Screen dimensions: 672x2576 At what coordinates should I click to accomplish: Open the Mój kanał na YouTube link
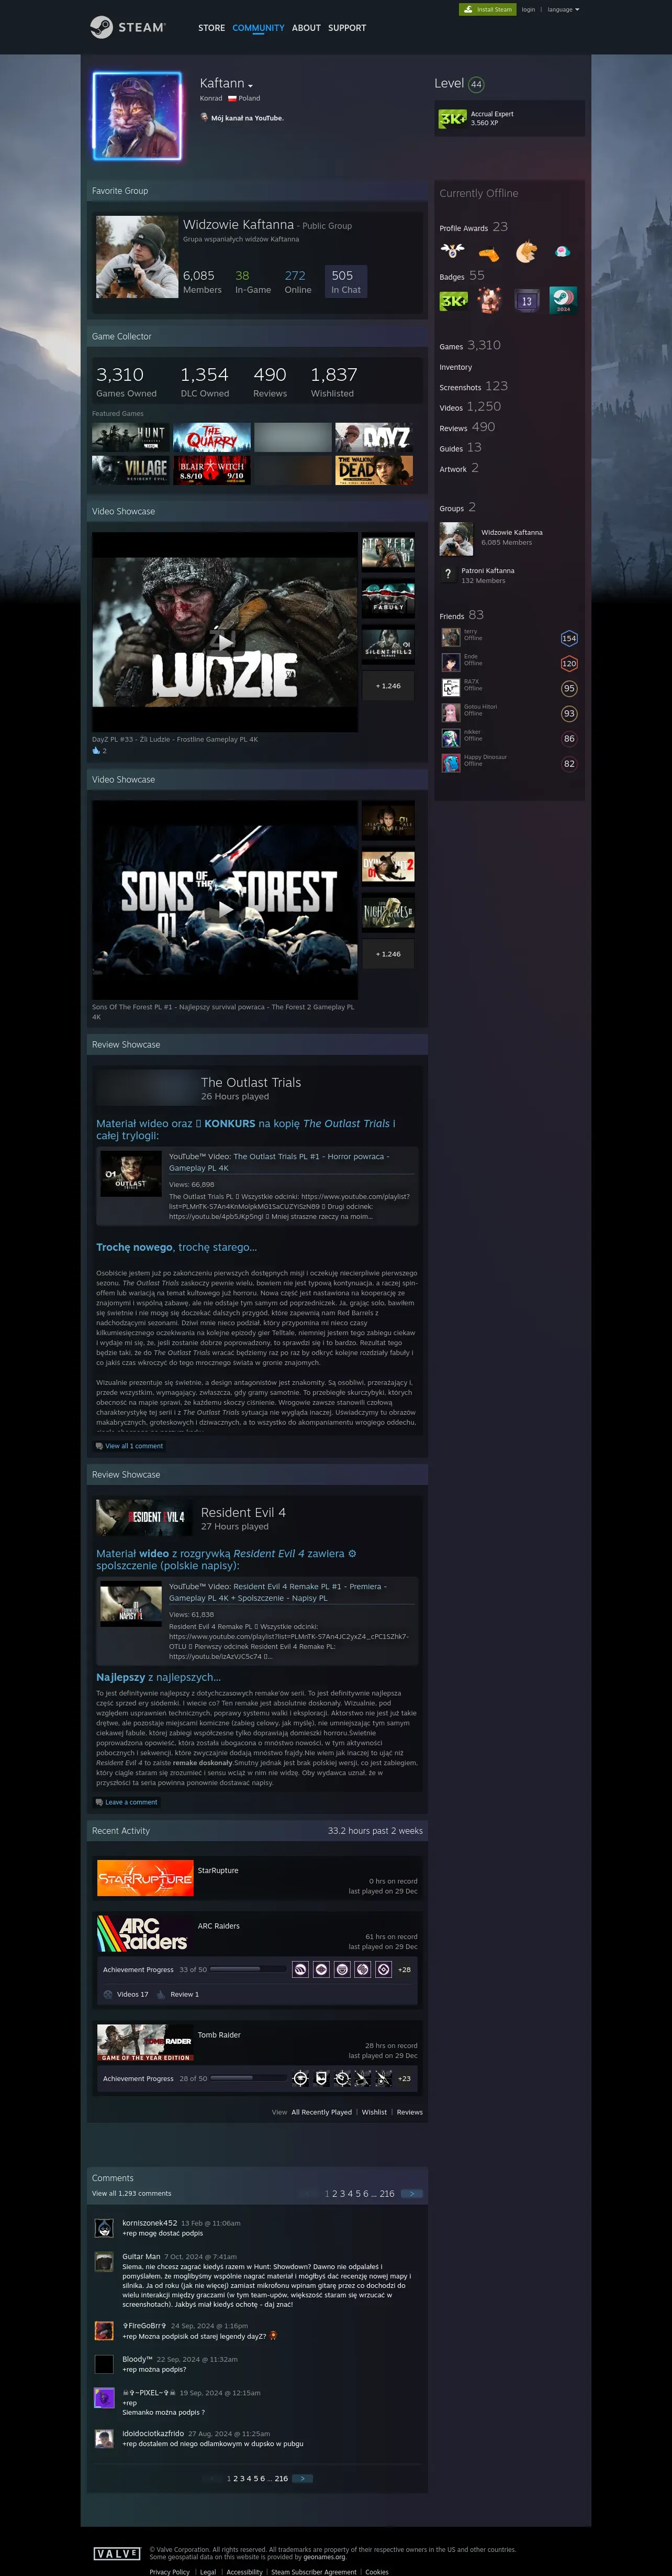click(x=248, y=118)
